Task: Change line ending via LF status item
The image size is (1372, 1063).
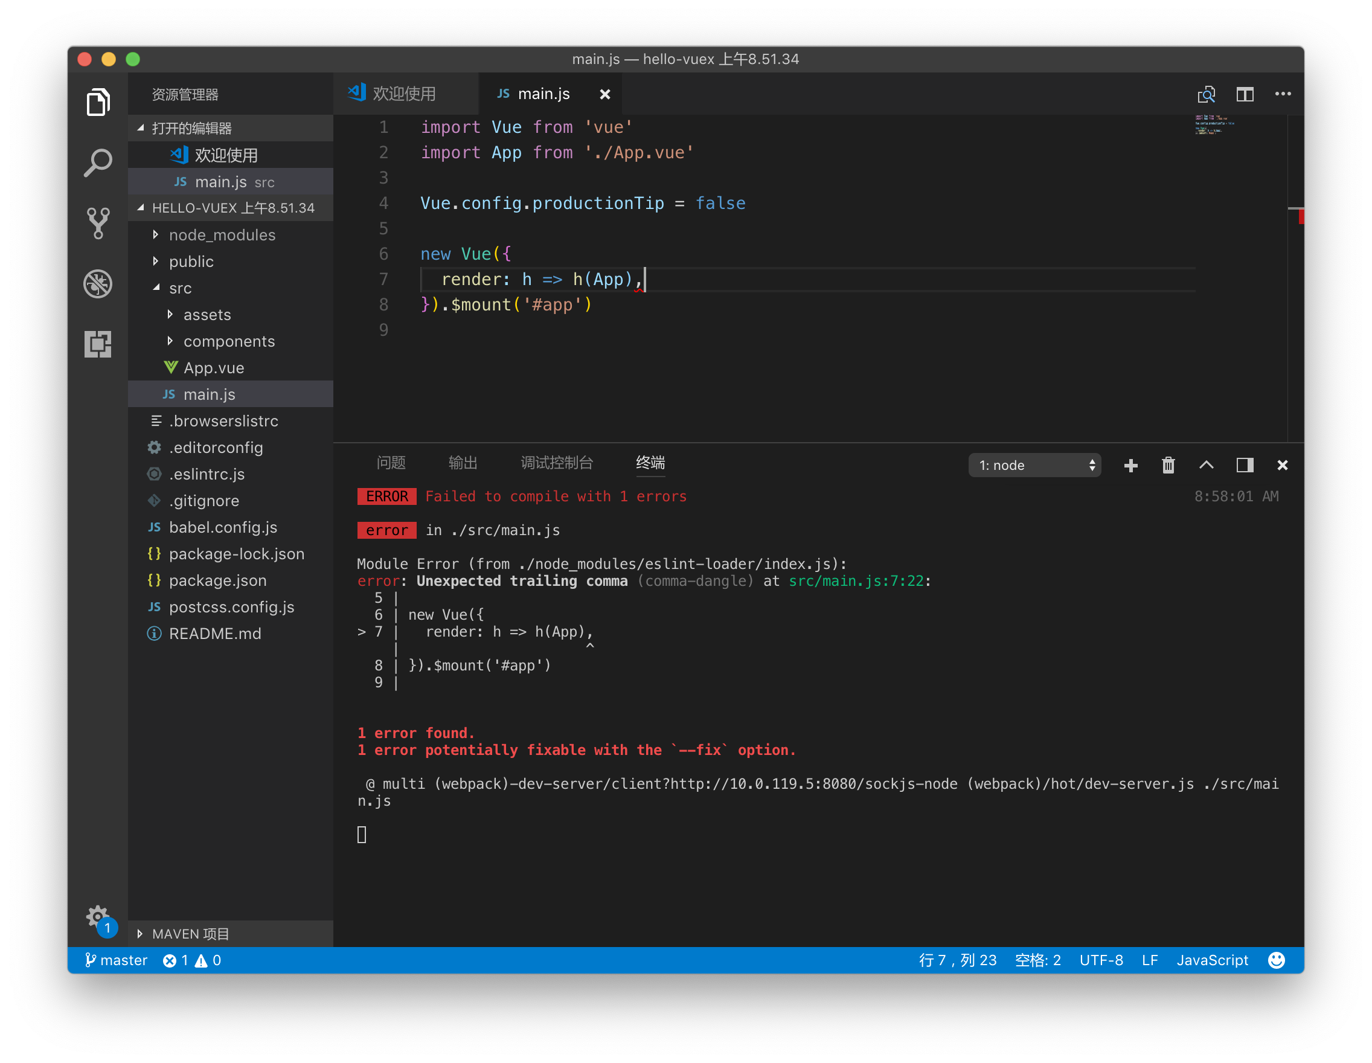Action: click(x=1150, y=960)
